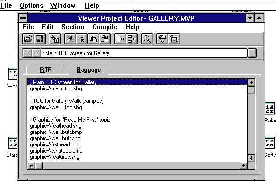Select the Baggage tab
276x188 pixels.
pos(89,70)
